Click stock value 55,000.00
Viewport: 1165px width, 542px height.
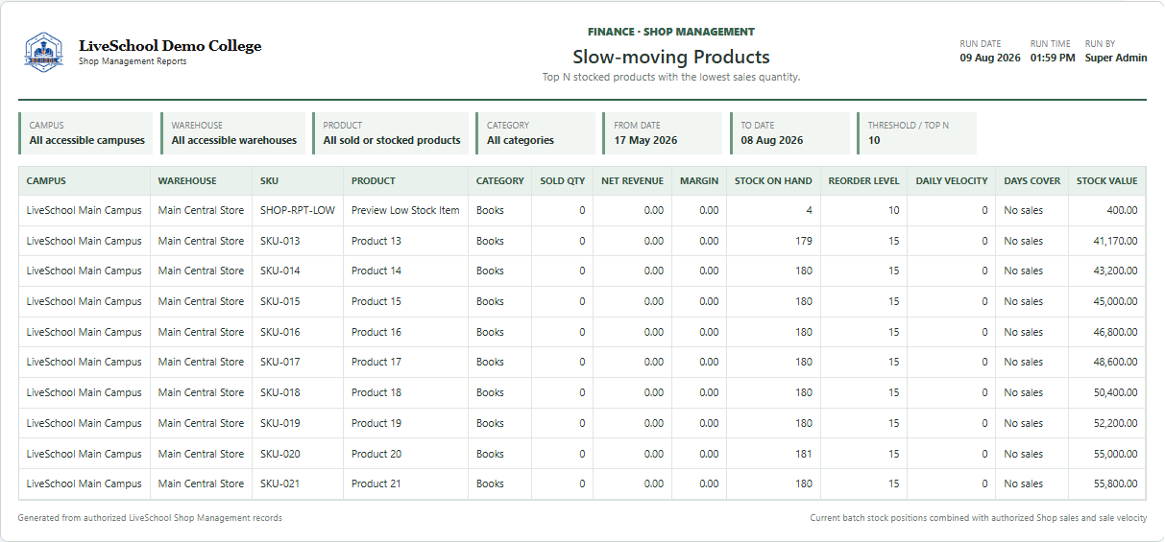1114,454
